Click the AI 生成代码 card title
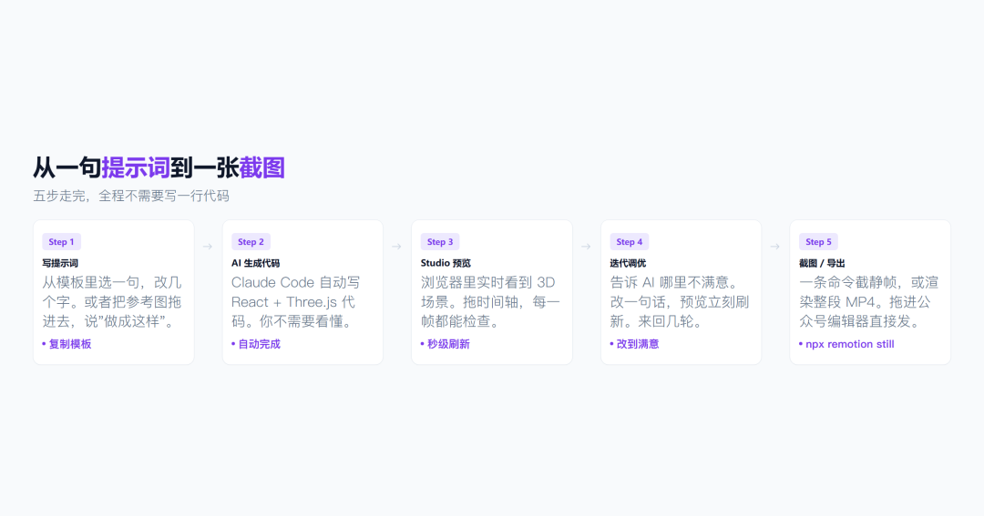This screenshot has height=516, width=984. click(255, 263)
